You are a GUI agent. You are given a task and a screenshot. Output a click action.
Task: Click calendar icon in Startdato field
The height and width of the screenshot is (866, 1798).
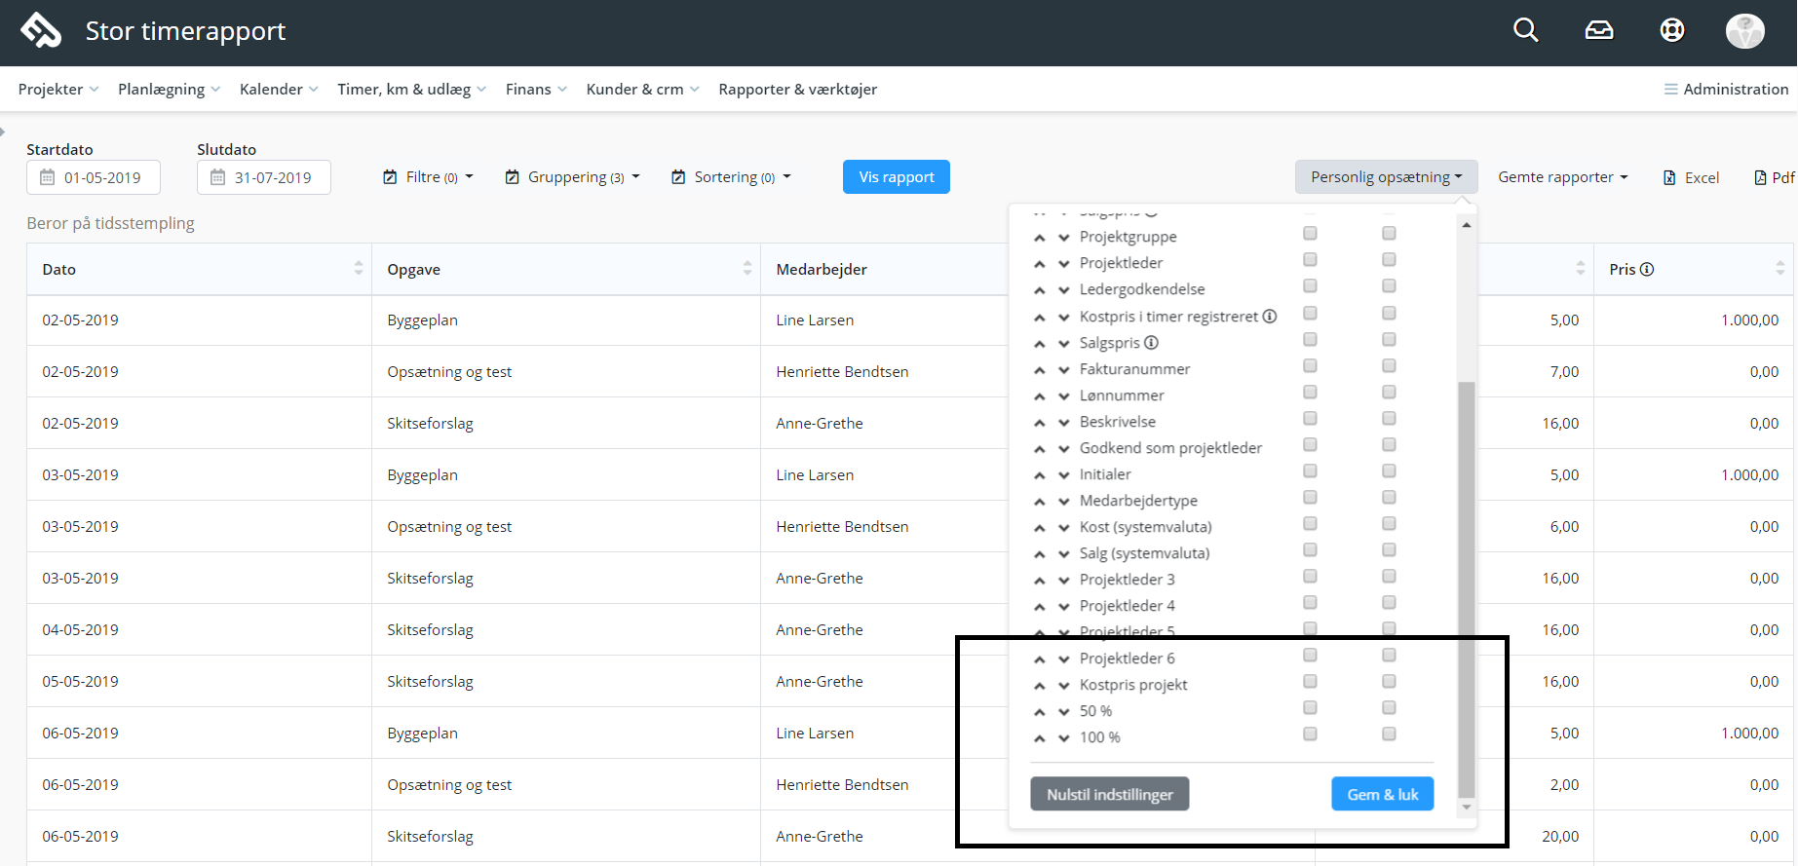tap(47, 177)
